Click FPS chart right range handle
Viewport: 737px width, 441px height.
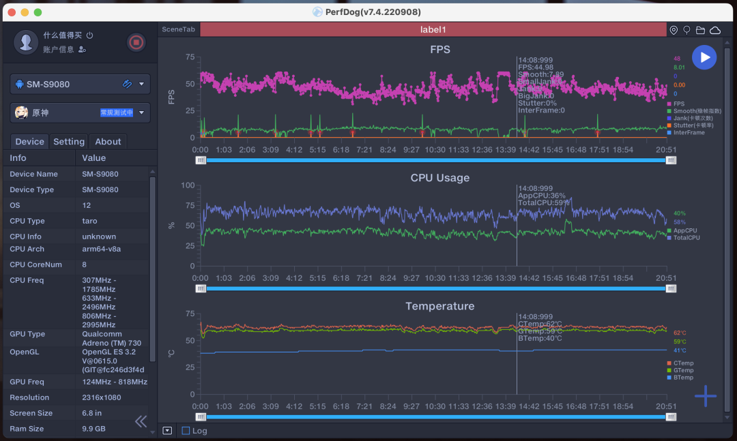click(x=671, y=160)
